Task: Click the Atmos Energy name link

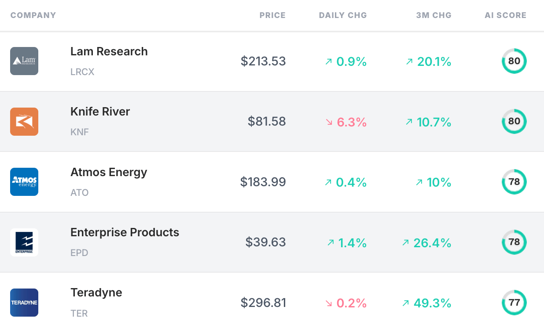Action: [x=109, y=172]
